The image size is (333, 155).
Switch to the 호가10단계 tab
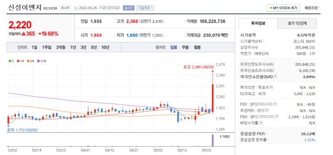click(297, 23)
